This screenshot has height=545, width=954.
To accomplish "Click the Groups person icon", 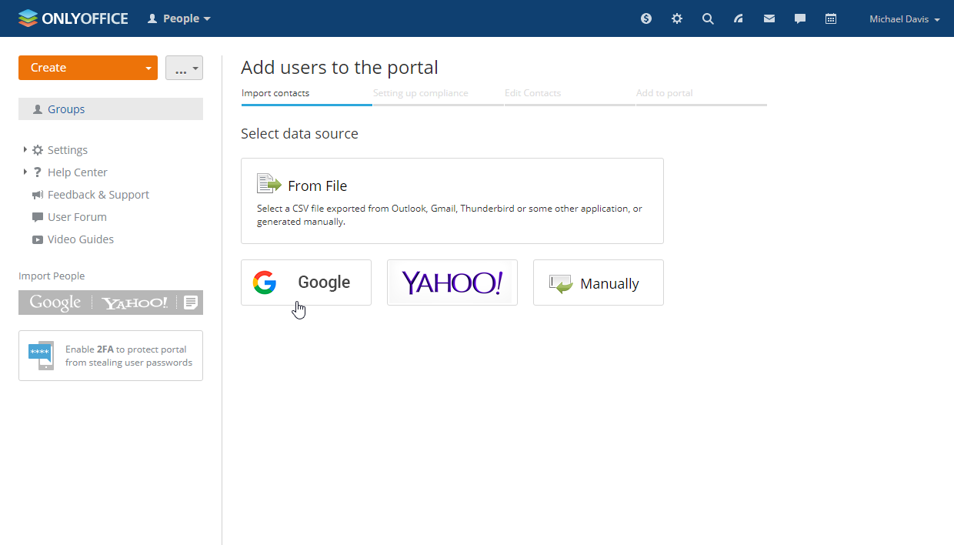I will [x=38, y=109].
